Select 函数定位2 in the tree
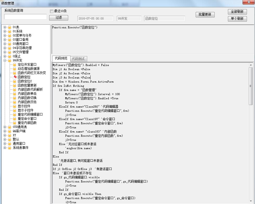Viewport: 255px width, 204px height. pos(25,81)
